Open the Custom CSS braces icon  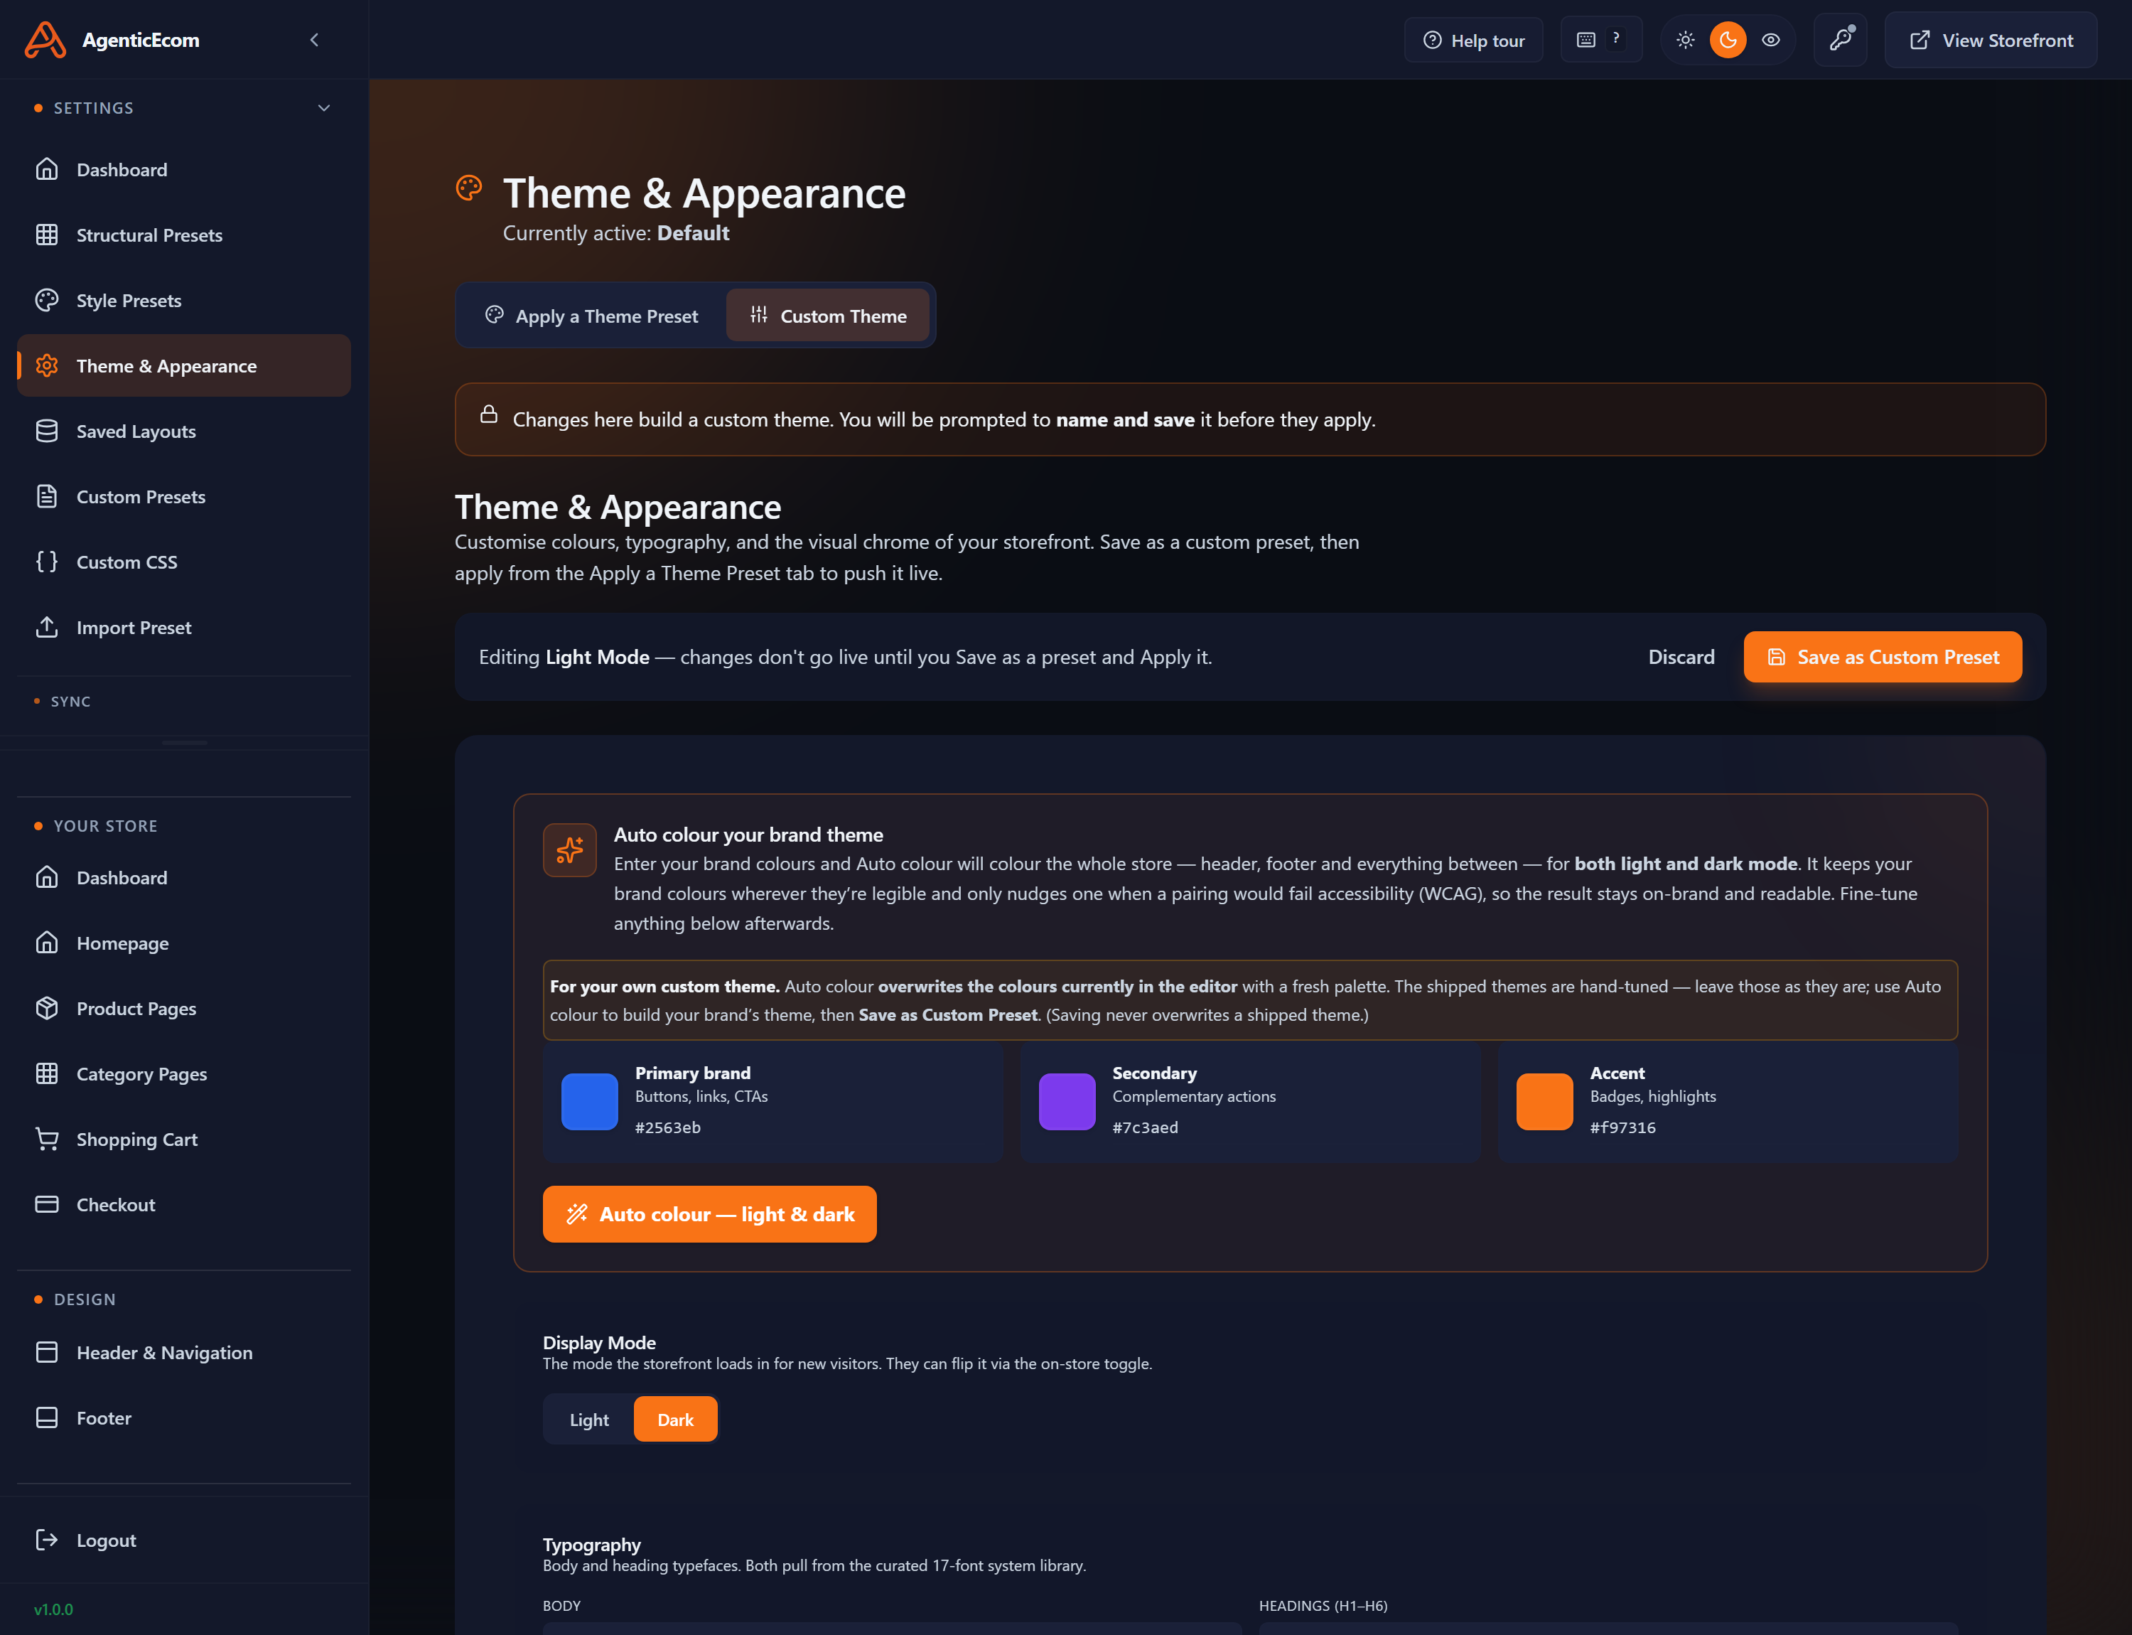coord(47,562)
